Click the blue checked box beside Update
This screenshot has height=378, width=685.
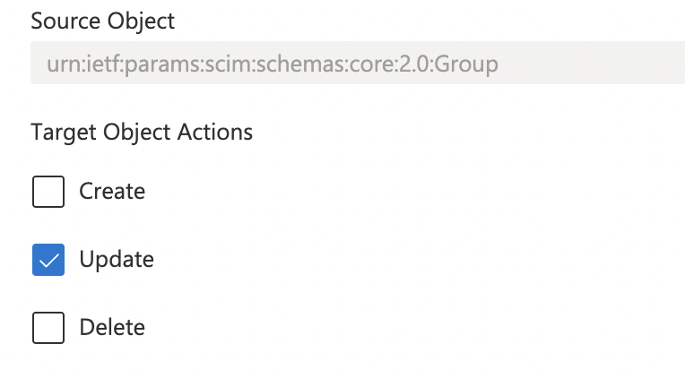click(x=48, y=261)
